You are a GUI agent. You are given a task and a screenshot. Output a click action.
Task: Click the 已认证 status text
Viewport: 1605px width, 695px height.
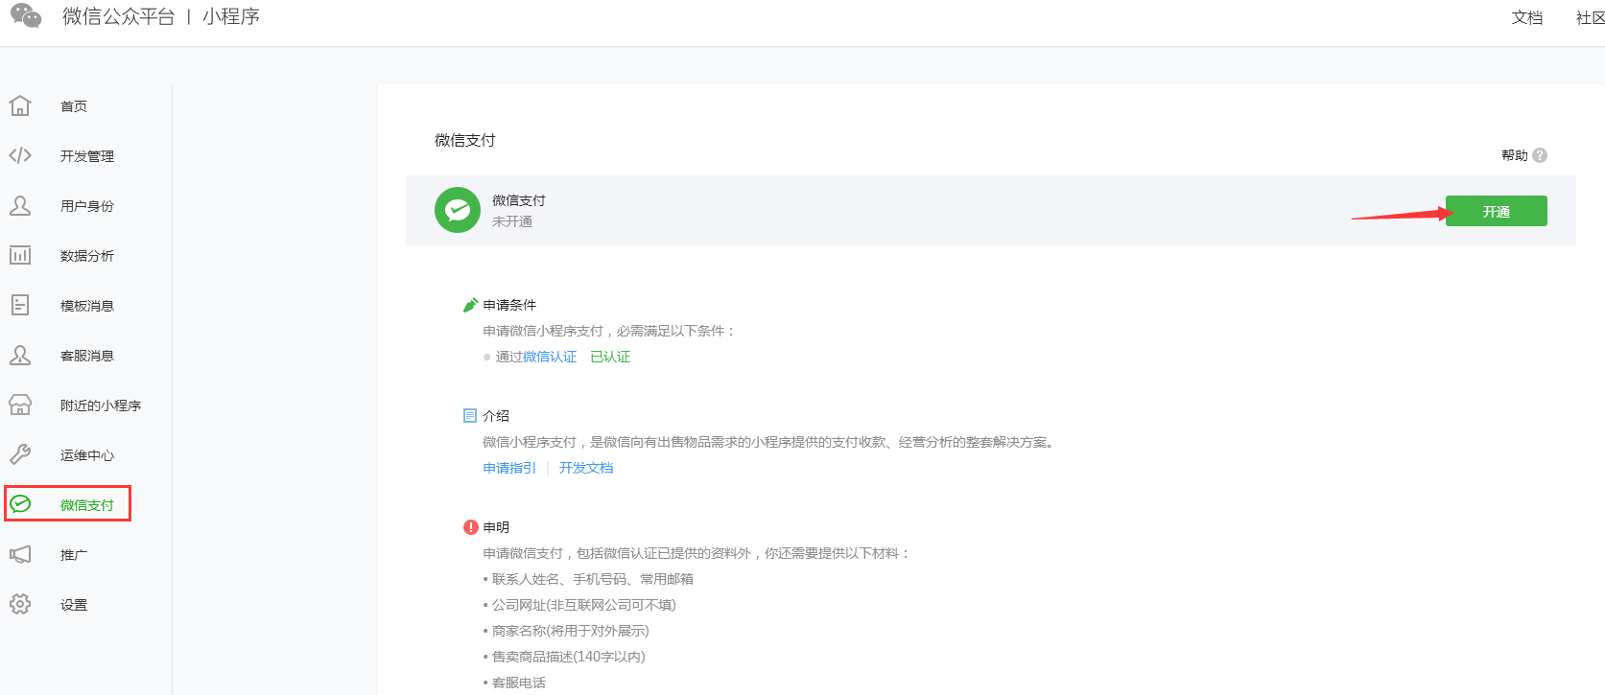(x=610, y=357)
